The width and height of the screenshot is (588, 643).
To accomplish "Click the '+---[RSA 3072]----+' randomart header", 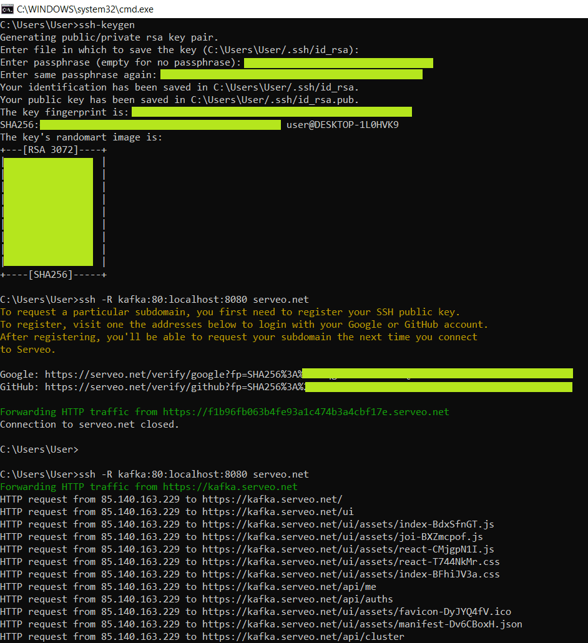I will click(53, 150).
